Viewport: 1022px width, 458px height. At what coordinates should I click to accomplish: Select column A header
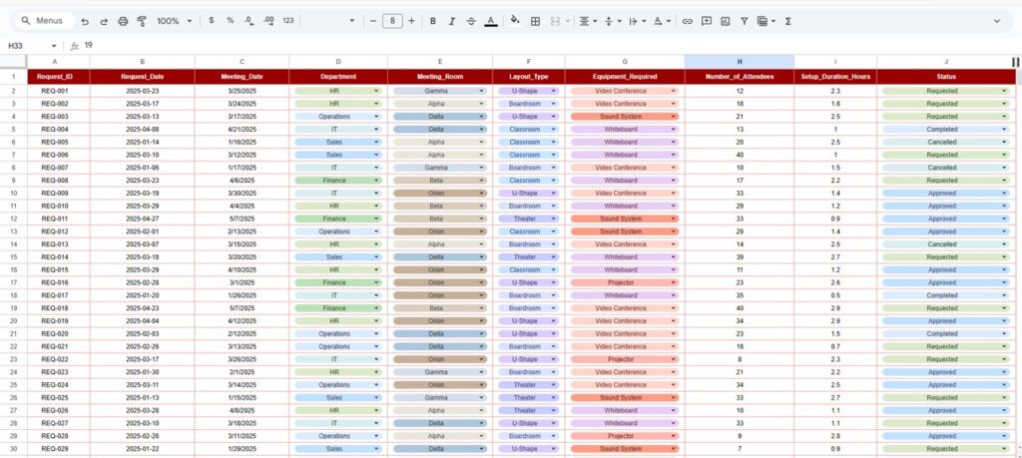(55, 61)
